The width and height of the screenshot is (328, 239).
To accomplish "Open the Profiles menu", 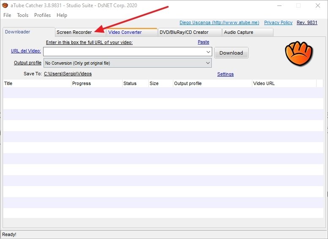I will [42, 15].
